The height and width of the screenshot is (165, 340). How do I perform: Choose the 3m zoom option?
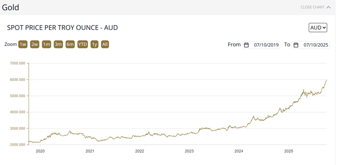[58, 45]
